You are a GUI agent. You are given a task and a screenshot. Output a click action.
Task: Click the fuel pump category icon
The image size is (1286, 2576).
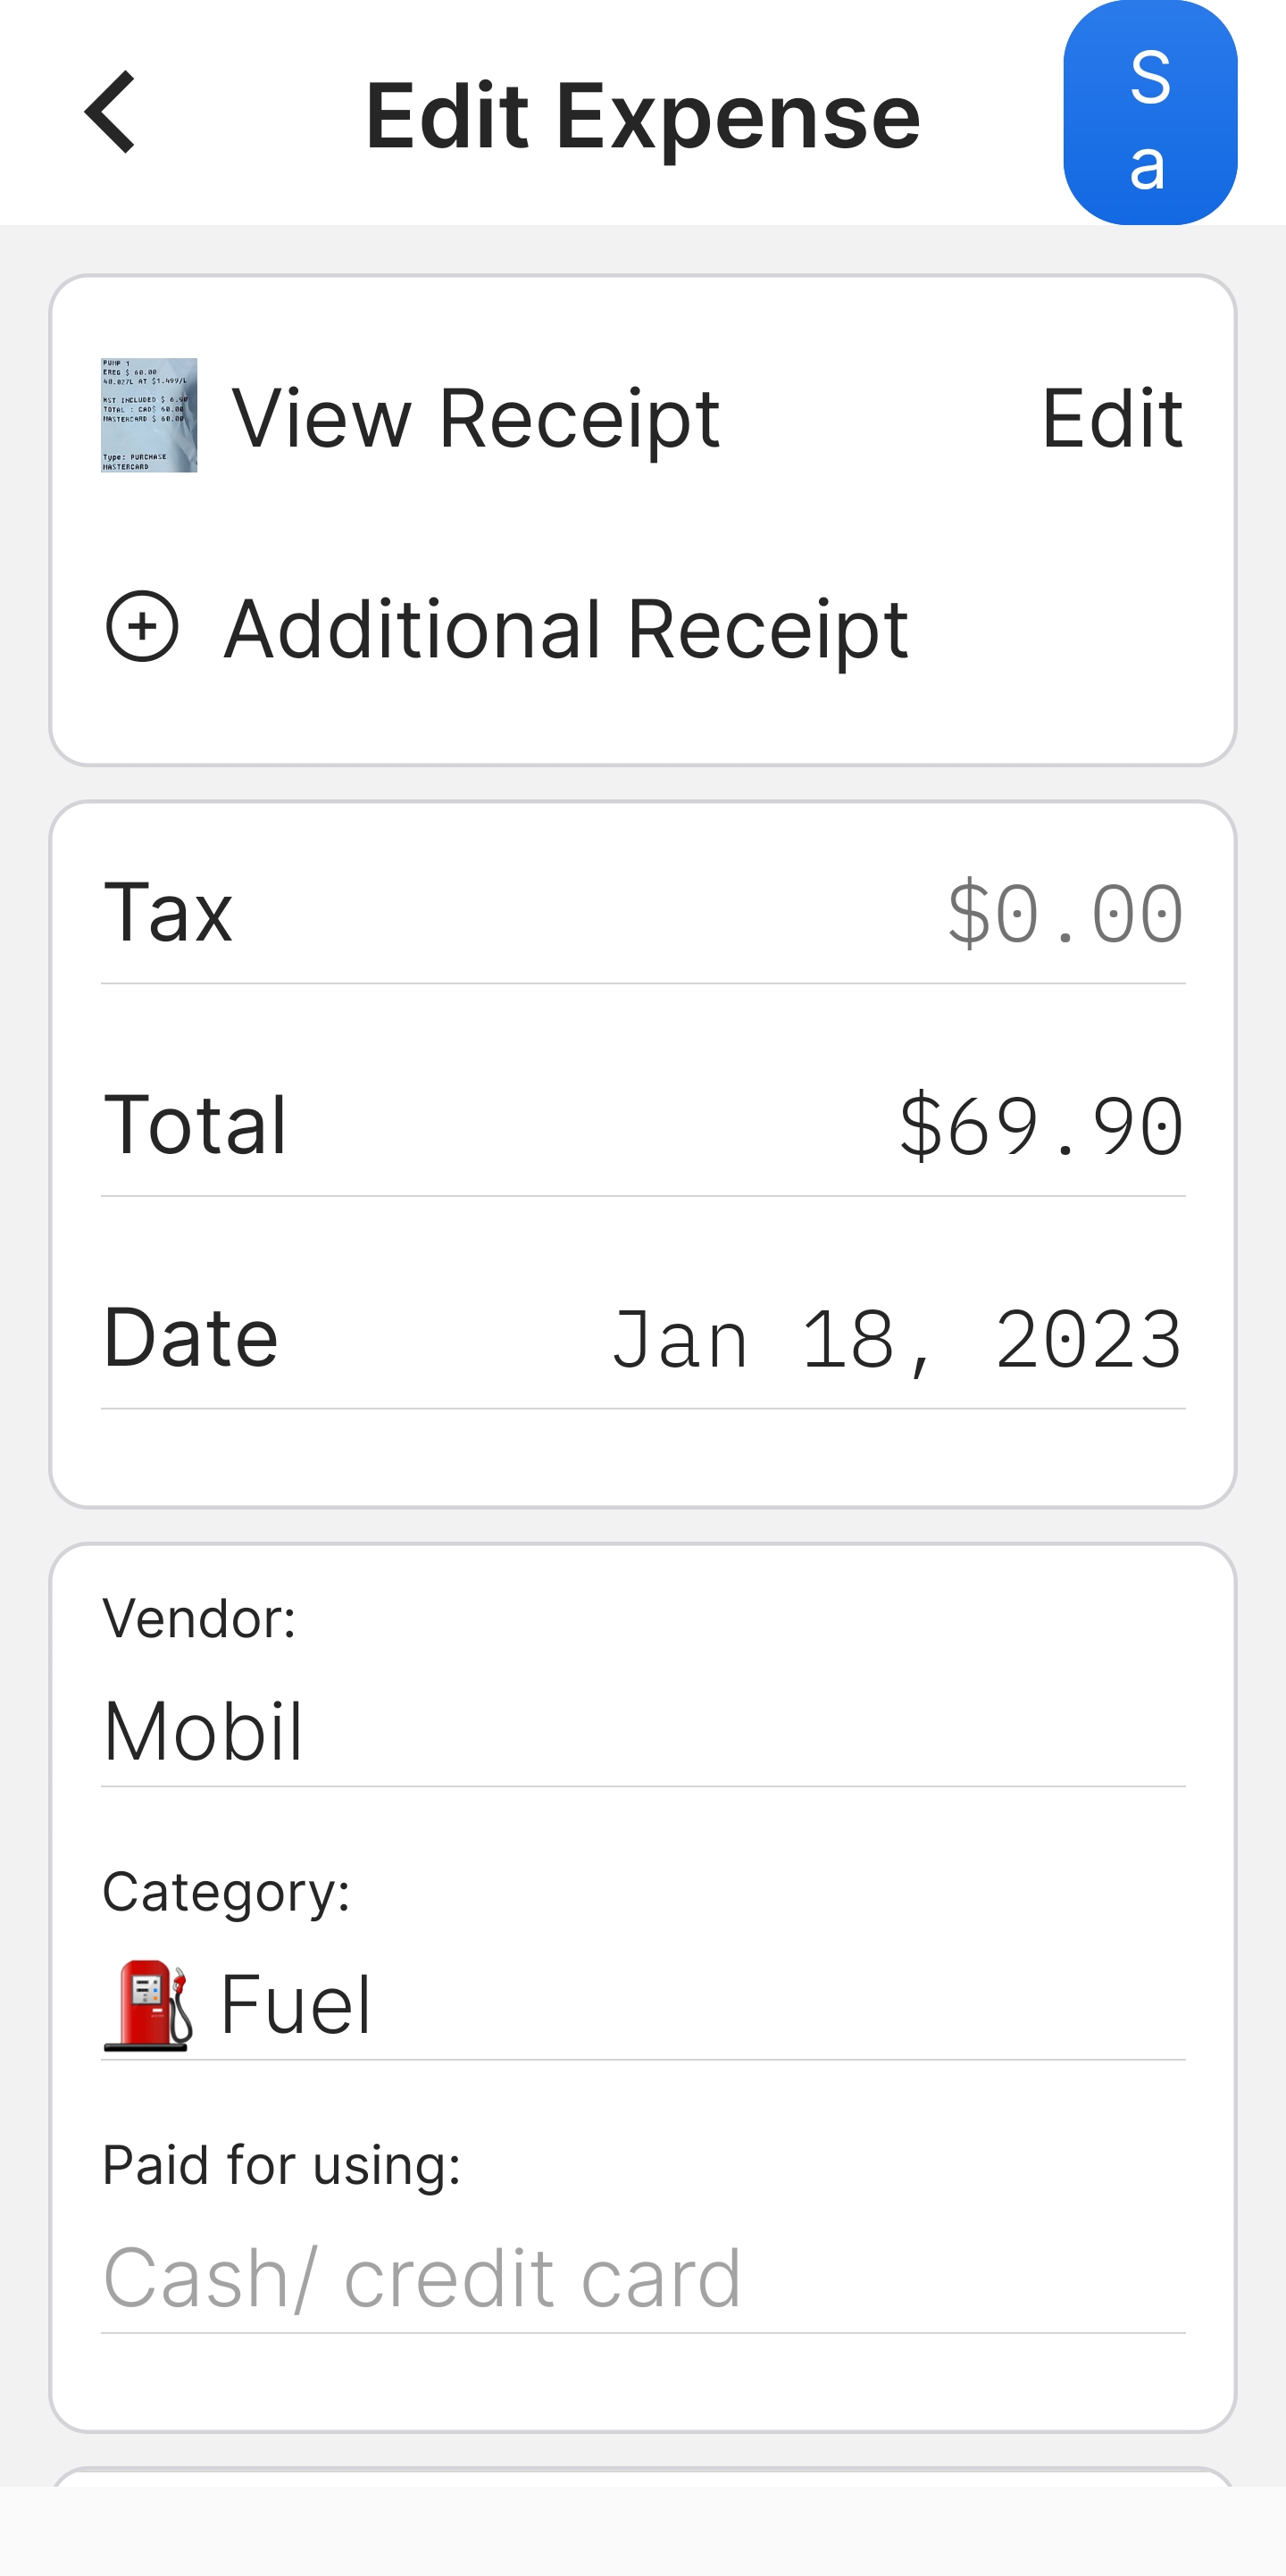tap(147, 2005)
